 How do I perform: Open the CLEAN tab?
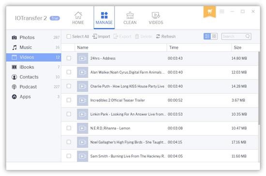pos(130,18)
